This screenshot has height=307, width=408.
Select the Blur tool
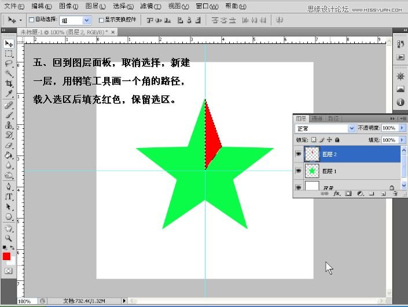pos(9,165)
